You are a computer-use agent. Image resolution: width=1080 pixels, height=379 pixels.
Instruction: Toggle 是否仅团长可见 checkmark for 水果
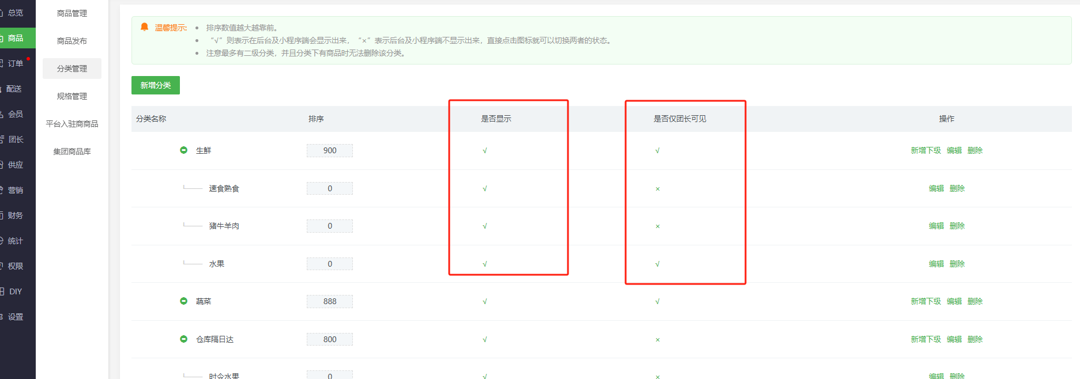click(x=657, y=264)
